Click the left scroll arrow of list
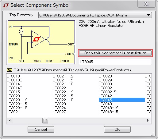158x139 pixels. [x=10, y=120]
